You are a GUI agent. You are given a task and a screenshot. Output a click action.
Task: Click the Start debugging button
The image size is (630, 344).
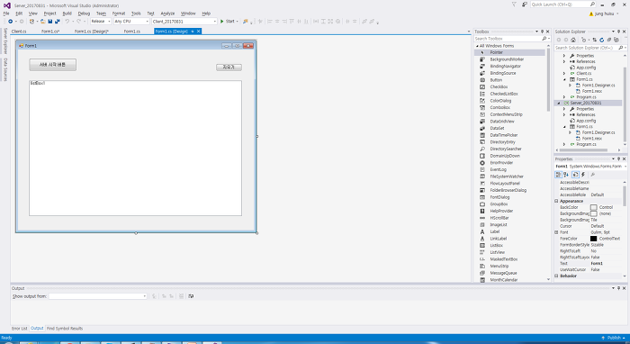(x=229, y=22)
